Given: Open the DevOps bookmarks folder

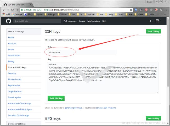Looking at the screenshot, I should pos(50,14).
